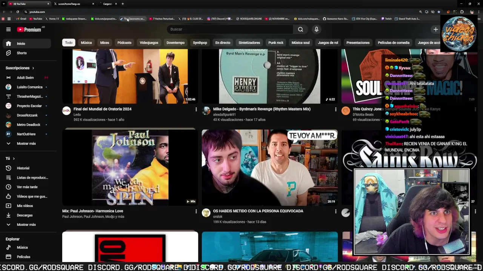
Task: Click the search magnifier button
Action: [x=300, y=29]
